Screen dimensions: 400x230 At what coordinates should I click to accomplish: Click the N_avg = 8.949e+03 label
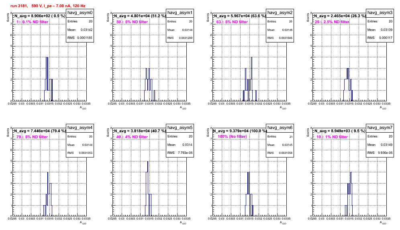[340, 131]
